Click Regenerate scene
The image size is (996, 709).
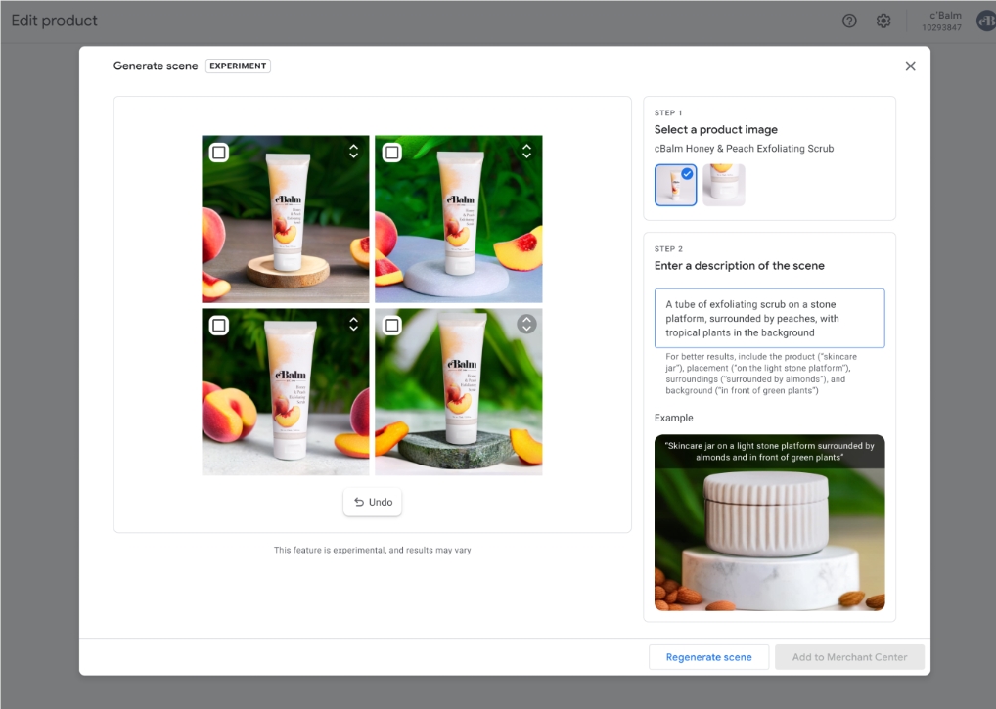point(709,657)
